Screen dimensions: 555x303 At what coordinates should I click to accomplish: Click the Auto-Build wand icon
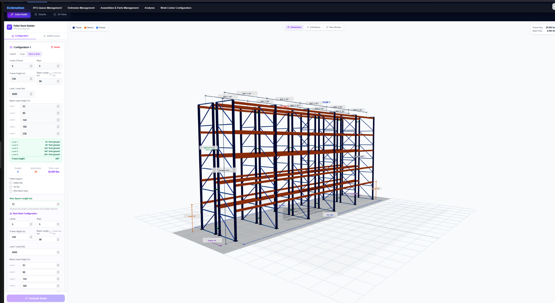(12, 14)
